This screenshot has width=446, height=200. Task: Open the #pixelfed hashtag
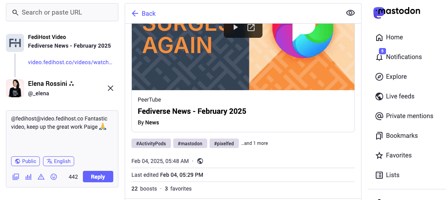224,144
